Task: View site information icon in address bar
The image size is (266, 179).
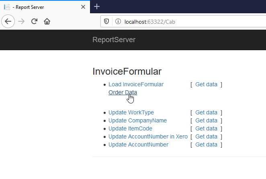Action: pyautogui.click(x=117, y=21)
